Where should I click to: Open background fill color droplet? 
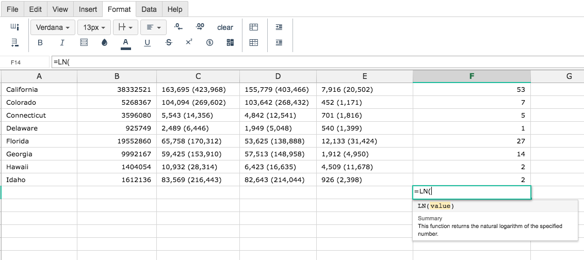[104, 42]
